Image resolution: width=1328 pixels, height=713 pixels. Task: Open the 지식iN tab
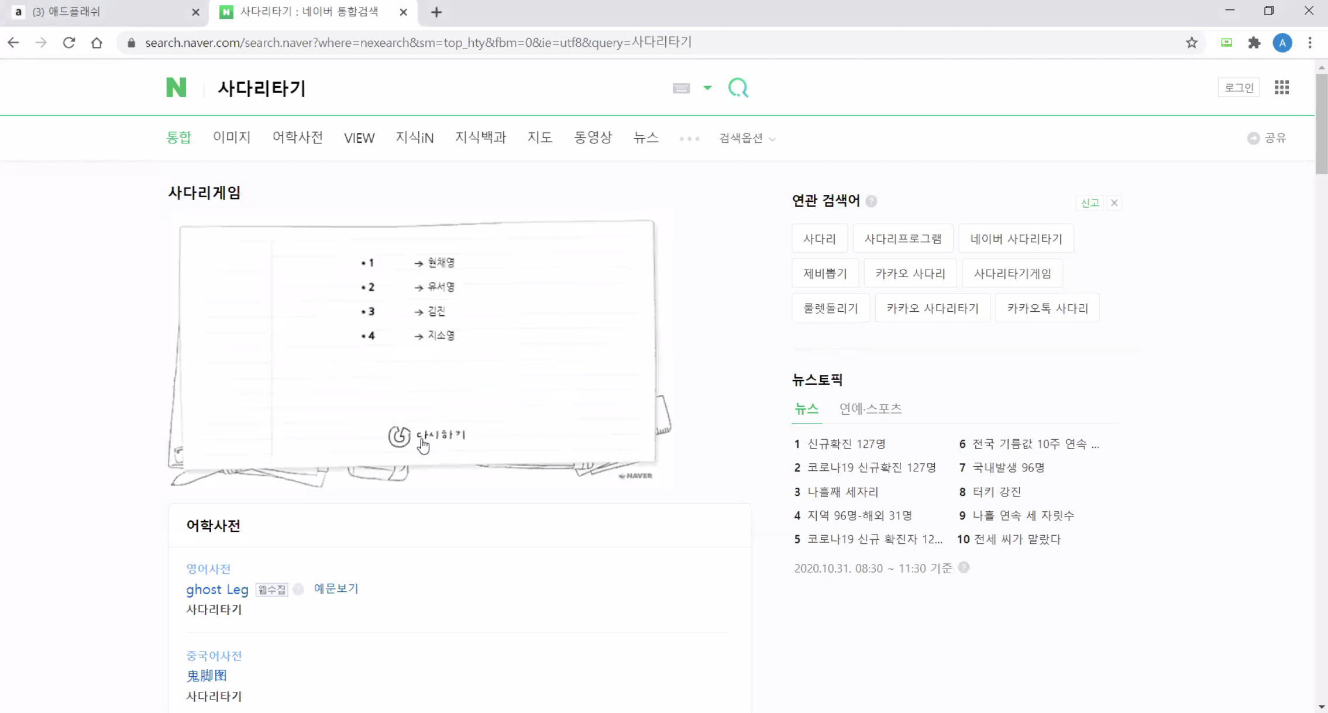click(415, 137)
